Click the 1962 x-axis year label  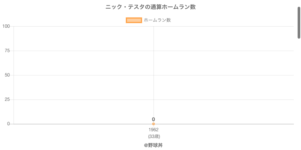154,130
